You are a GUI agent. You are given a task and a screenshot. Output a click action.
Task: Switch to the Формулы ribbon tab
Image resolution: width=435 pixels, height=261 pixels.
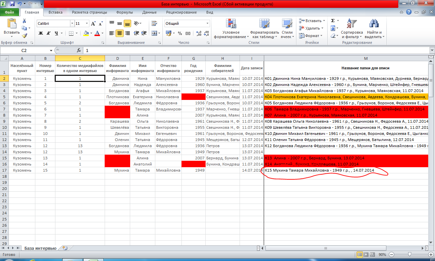point(124,12)
